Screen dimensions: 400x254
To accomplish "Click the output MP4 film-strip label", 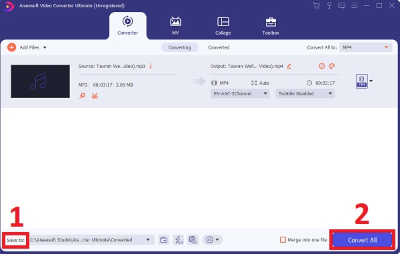I will (x=220, y=83).
